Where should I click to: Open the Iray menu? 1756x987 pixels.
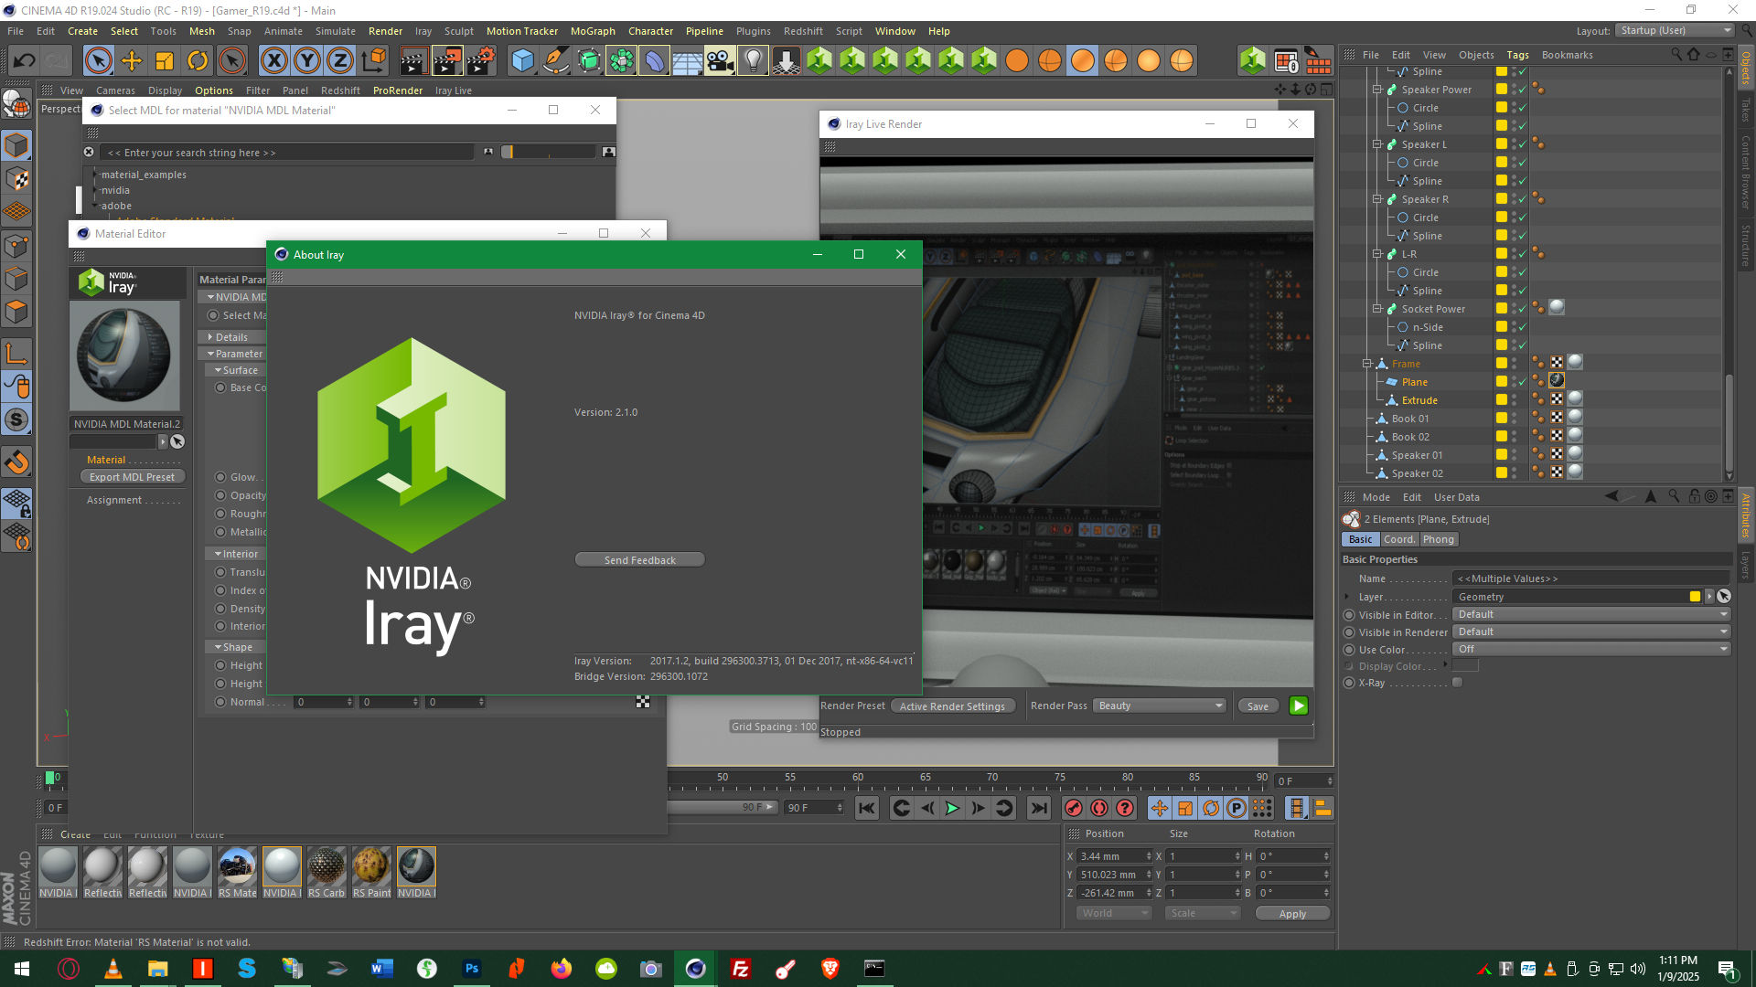(x=423, y=31)
